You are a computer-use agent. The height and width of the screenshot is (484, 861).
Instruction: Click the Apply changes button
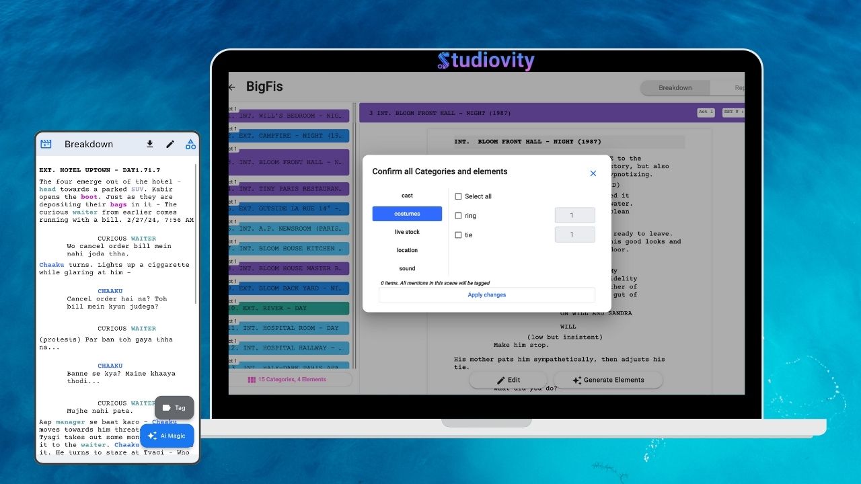point(486,294)
